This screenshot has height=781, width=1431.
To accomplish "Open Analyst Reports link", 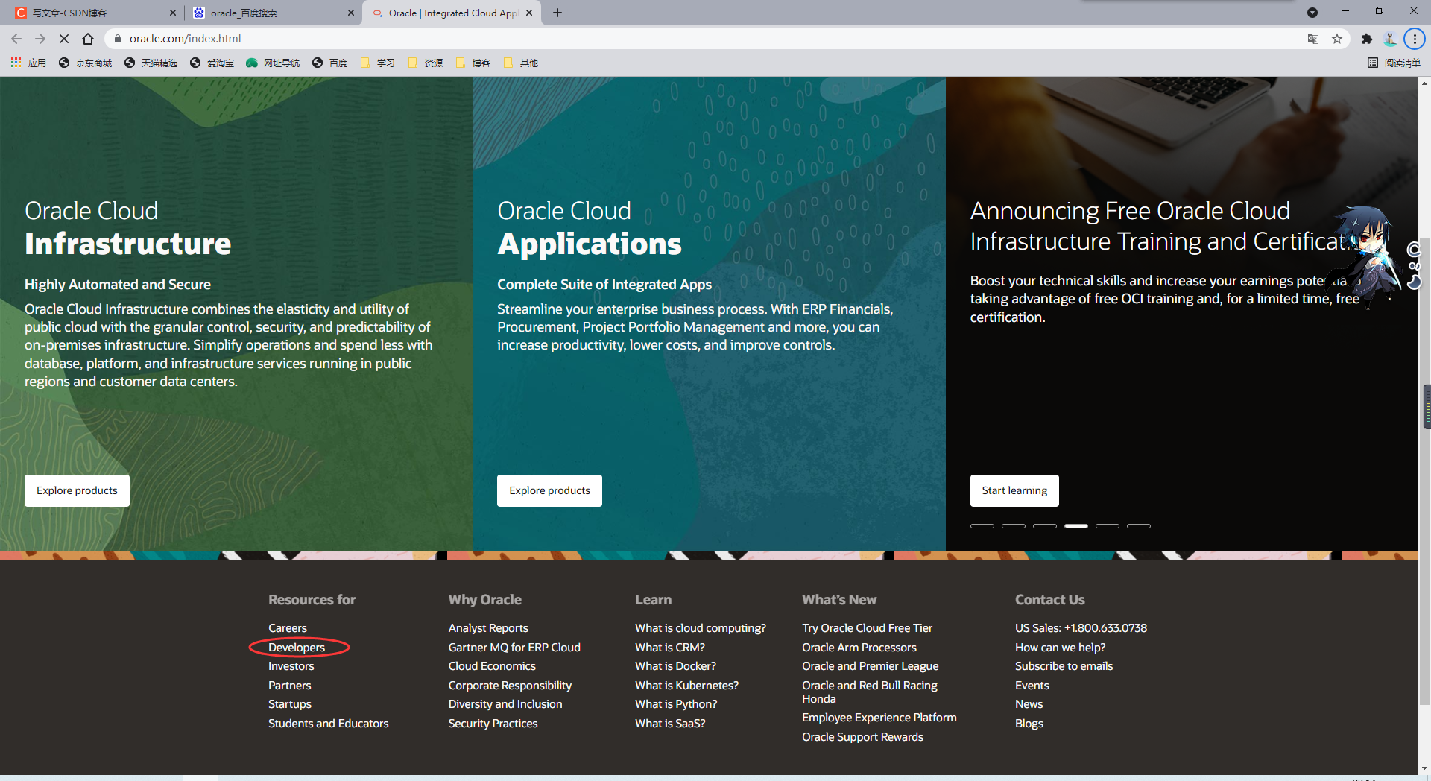I will 488,628.
